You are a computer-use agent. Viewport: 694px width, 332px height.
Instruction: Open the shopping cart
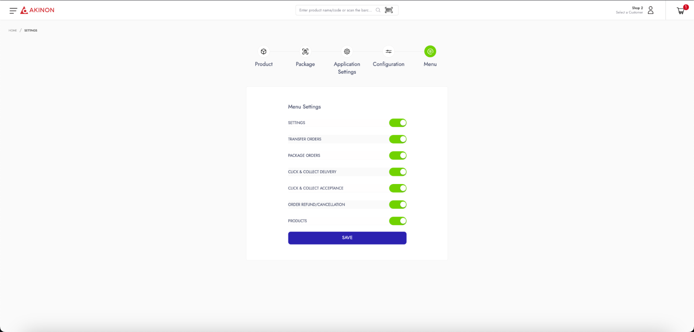pyautogui.click(x=680, y=11)
